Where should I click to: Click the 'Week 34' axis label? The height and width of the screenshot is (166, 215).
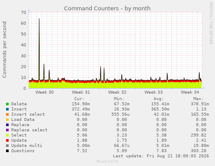tap(190, 92)
